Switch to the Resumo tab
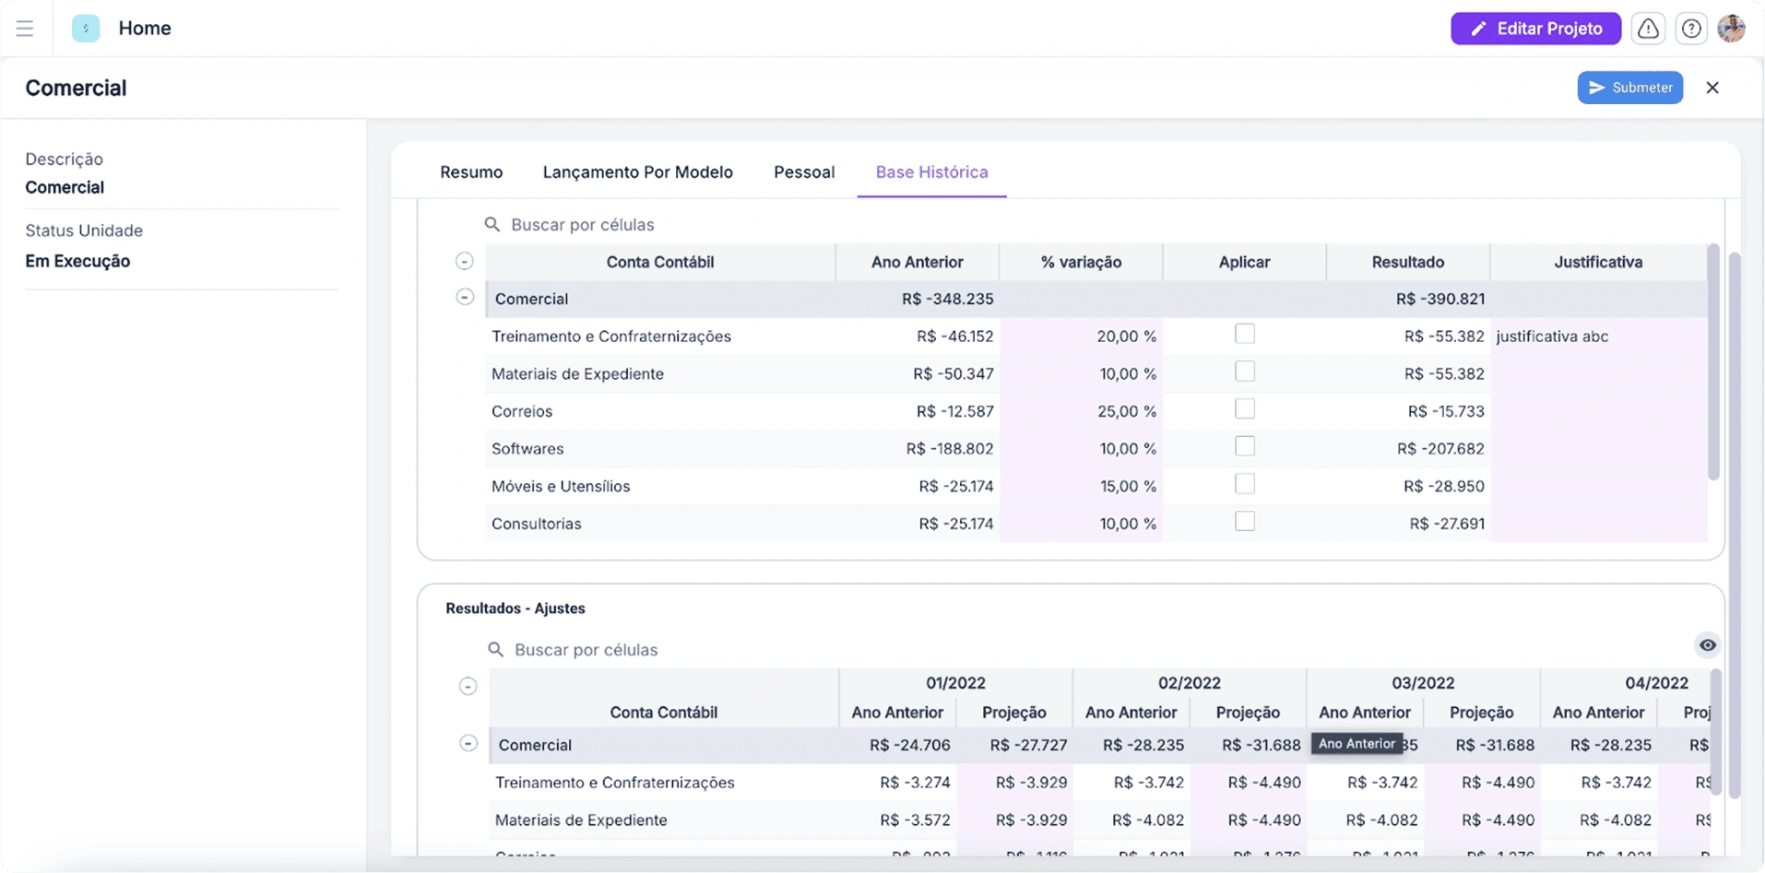Screen dimensions: 1765x873 click(471, 172)
